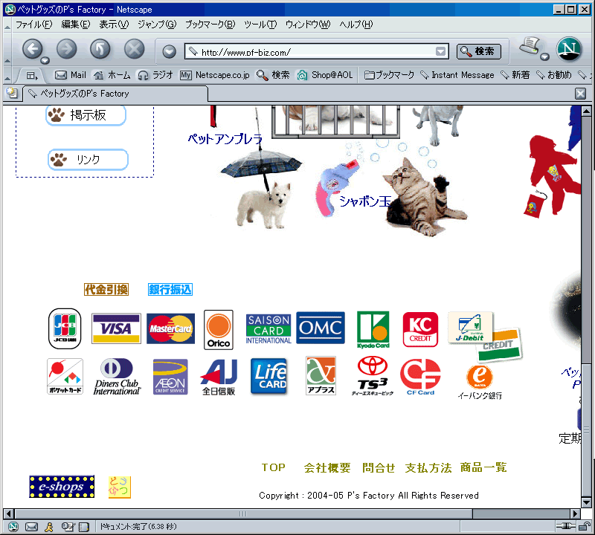Open ラジオ from the personal toolbar

[155, 75]
